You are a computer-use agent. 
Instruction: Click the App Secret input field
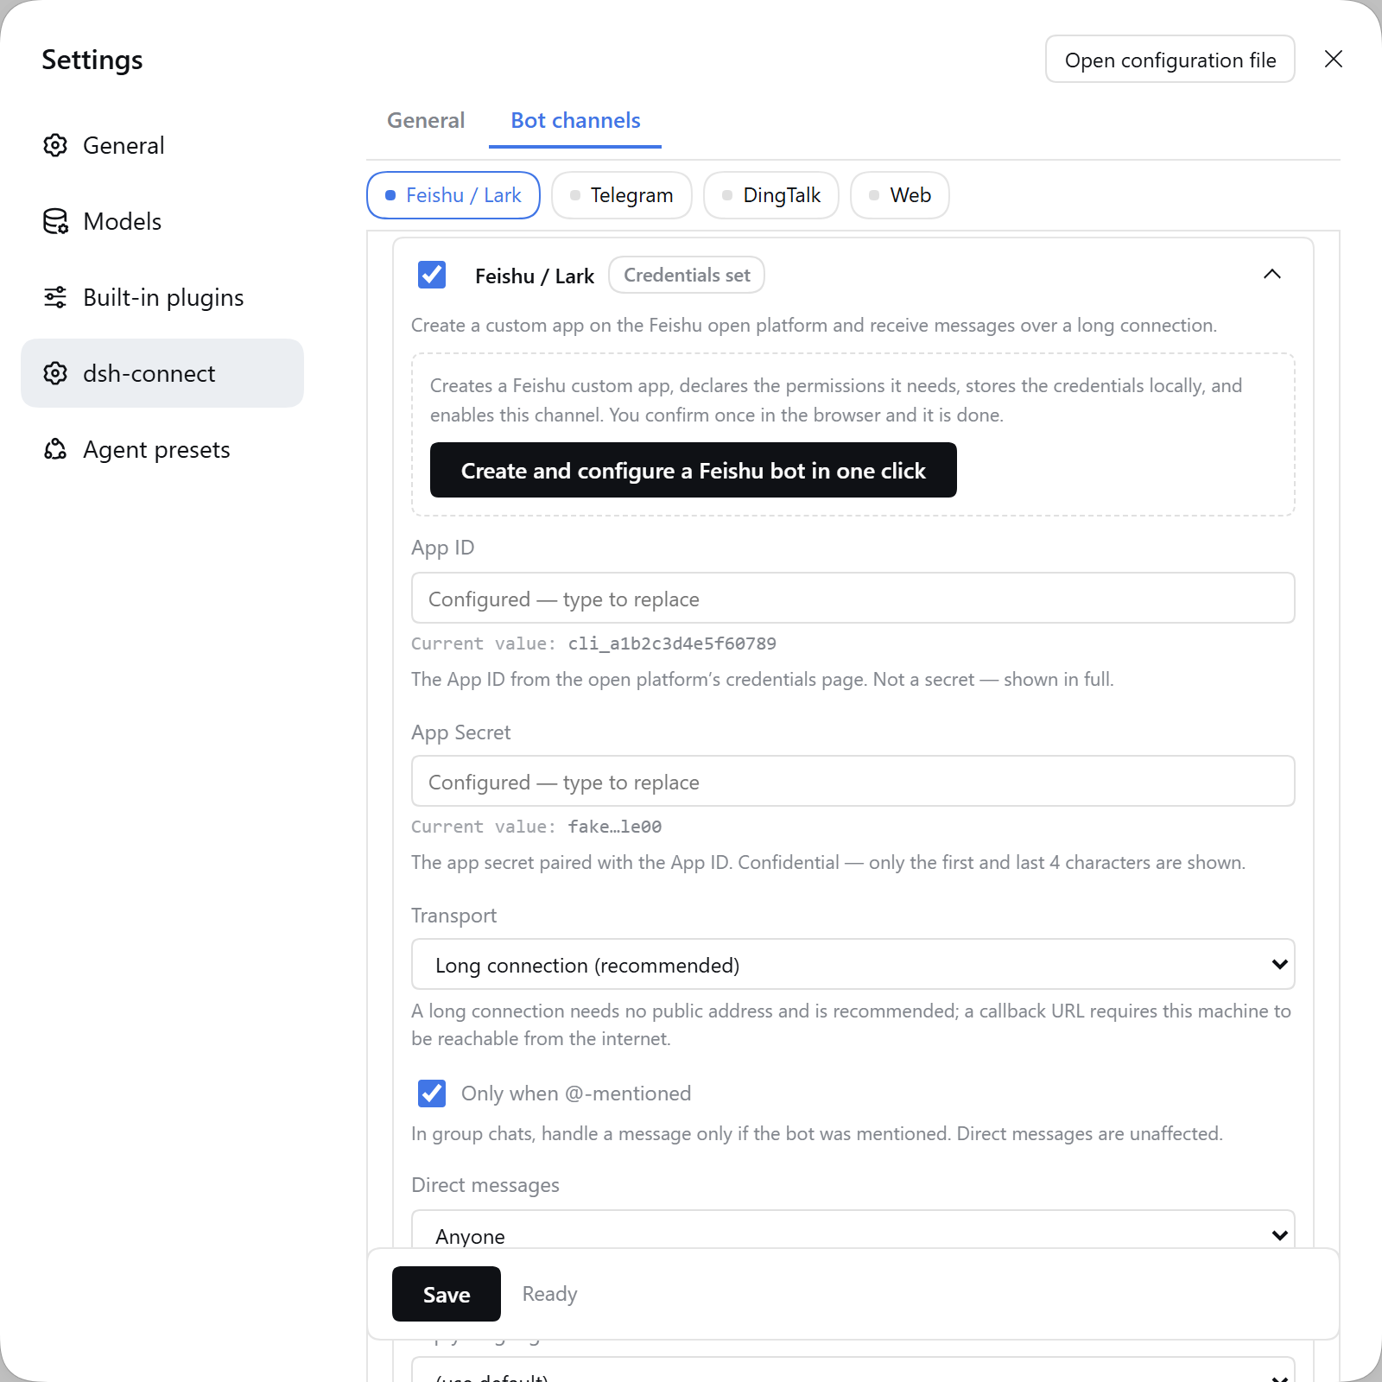click(853, 781)
